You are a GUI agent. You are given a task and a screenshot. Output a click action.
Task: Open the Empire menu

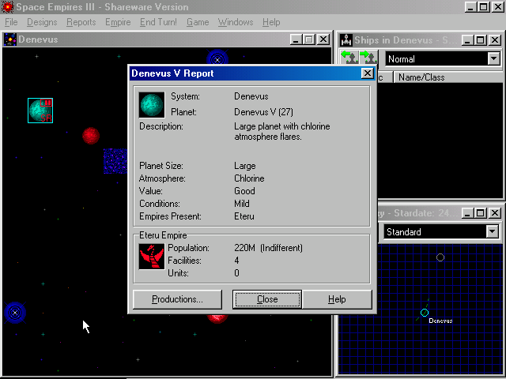118,22
